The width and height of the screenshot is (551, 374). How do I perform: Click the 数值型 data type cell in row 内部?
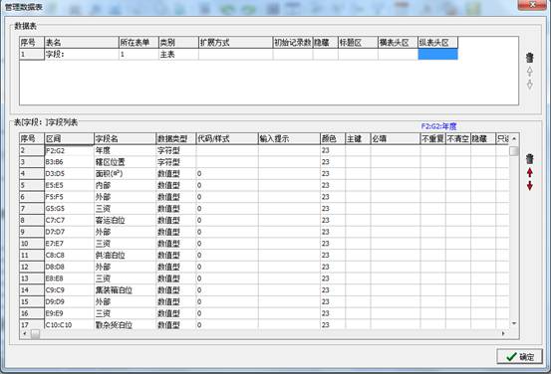pyautogui.click(x=176, y=185)
